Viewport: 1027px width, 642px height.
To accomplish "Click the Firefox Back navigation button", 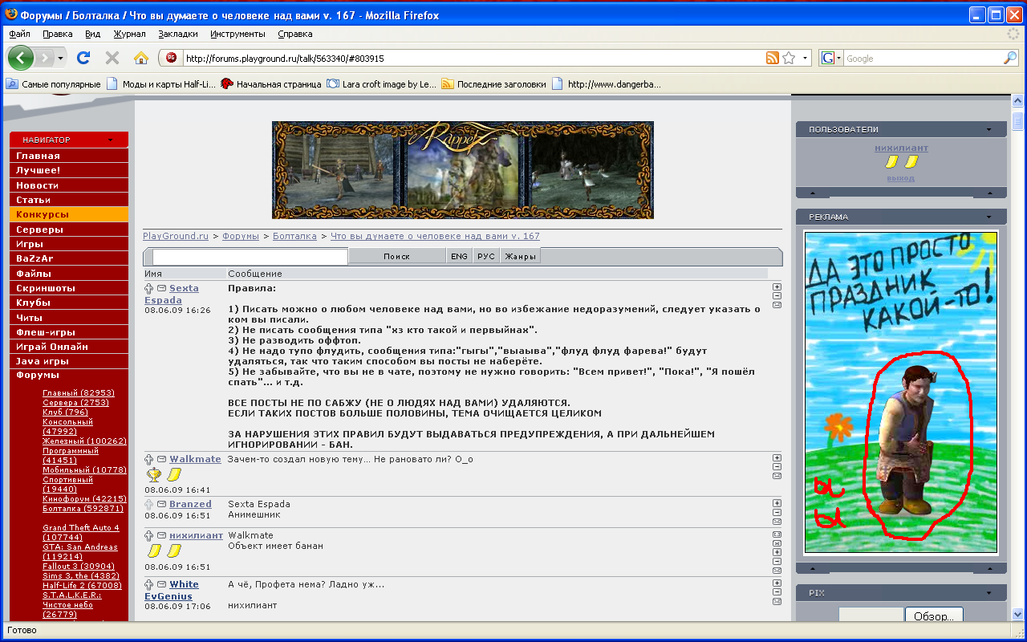I will point(21,58).
